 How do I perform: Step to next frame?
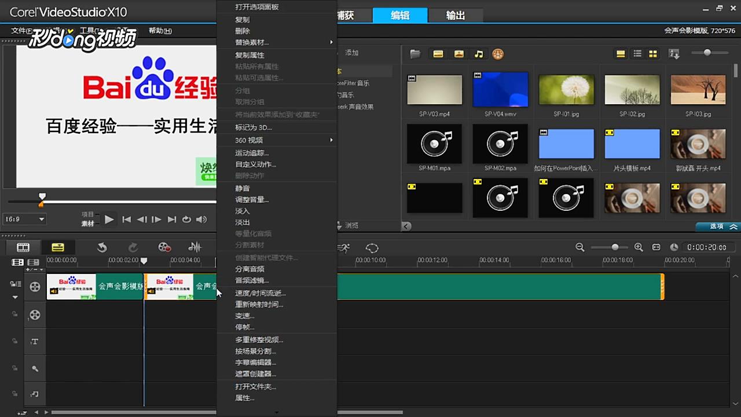point(156,220)
